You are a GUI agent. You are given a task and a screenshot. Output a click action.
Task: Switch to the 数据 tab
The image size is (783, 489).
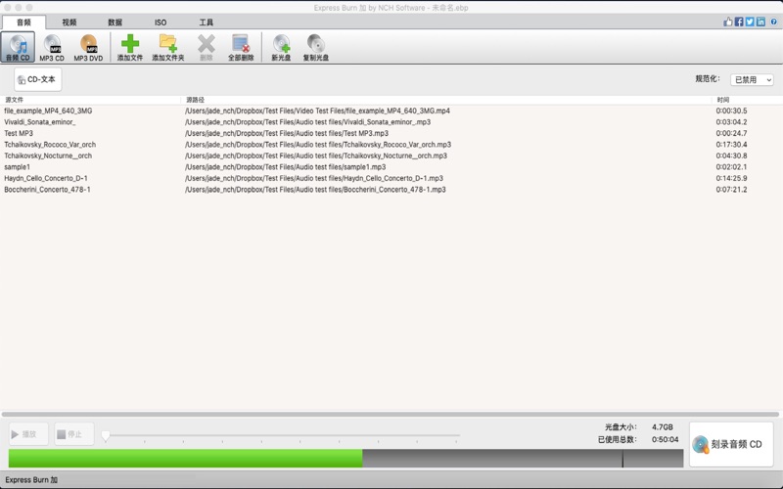(115, 22)
